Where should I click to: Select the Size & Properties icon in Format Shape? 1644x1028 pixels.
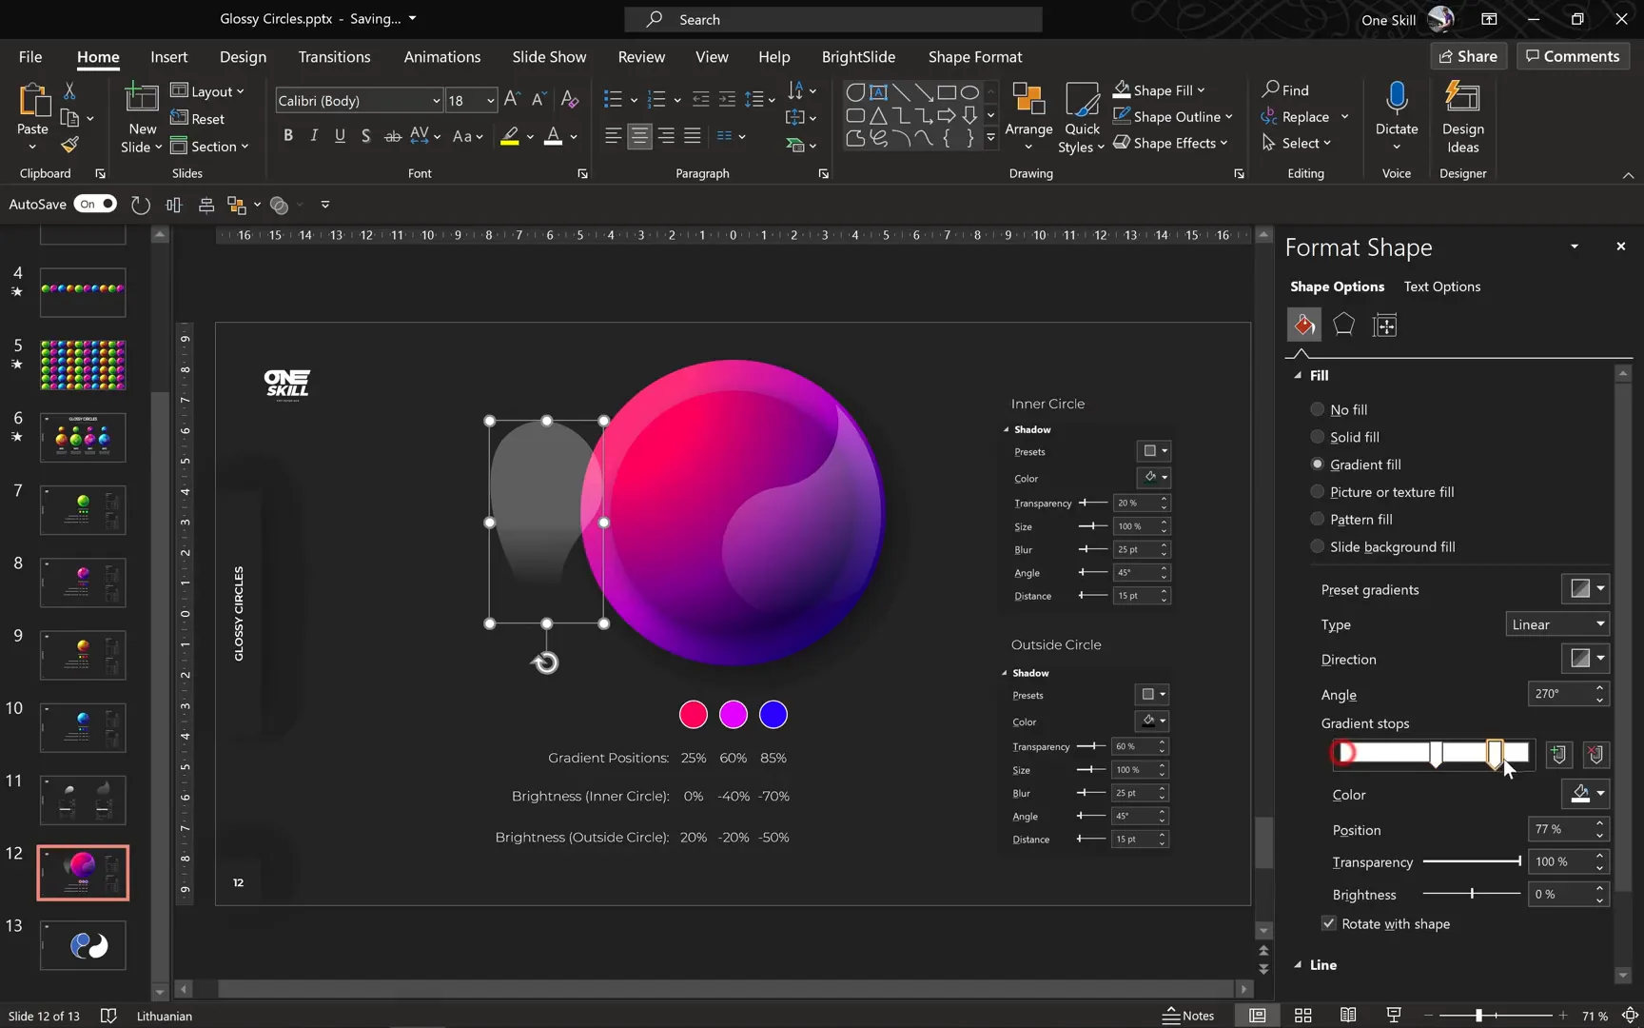click(1384, 325)
